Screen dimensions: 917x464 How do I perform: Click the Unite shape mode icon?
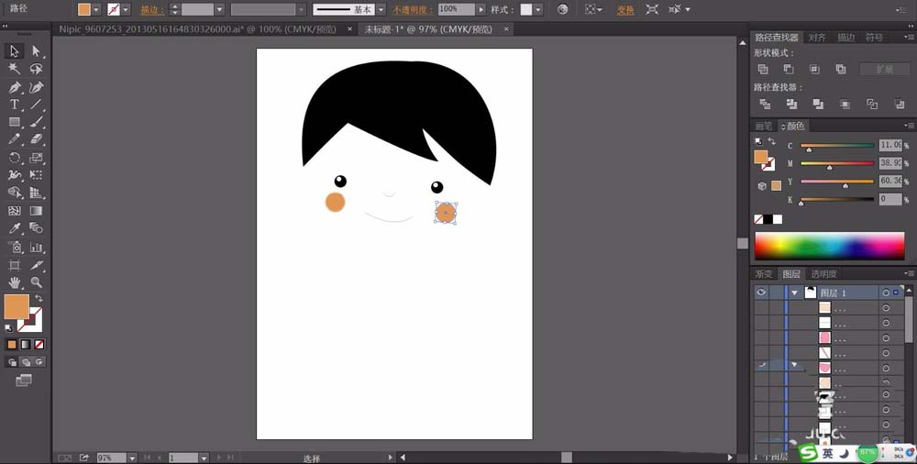pyautogui.click(x=763, y=69)
